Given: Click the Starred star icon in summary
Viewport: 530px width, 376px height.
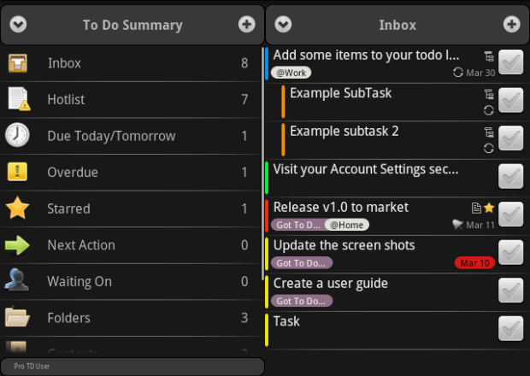Looking at the screenshot, I should click(x=17, y=208).
